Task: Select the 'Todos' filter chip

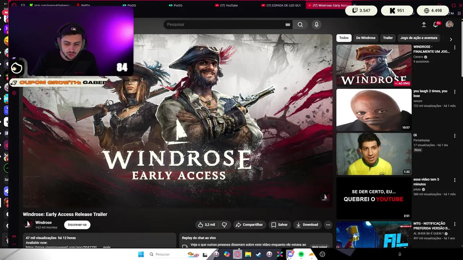Action: pyautogui.click(x=344, y=38)
